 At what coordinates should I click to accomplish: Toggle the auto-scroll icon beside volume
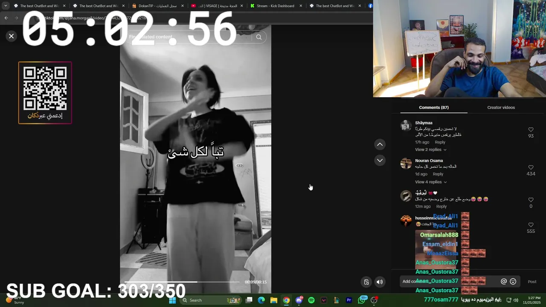point(366,282)
